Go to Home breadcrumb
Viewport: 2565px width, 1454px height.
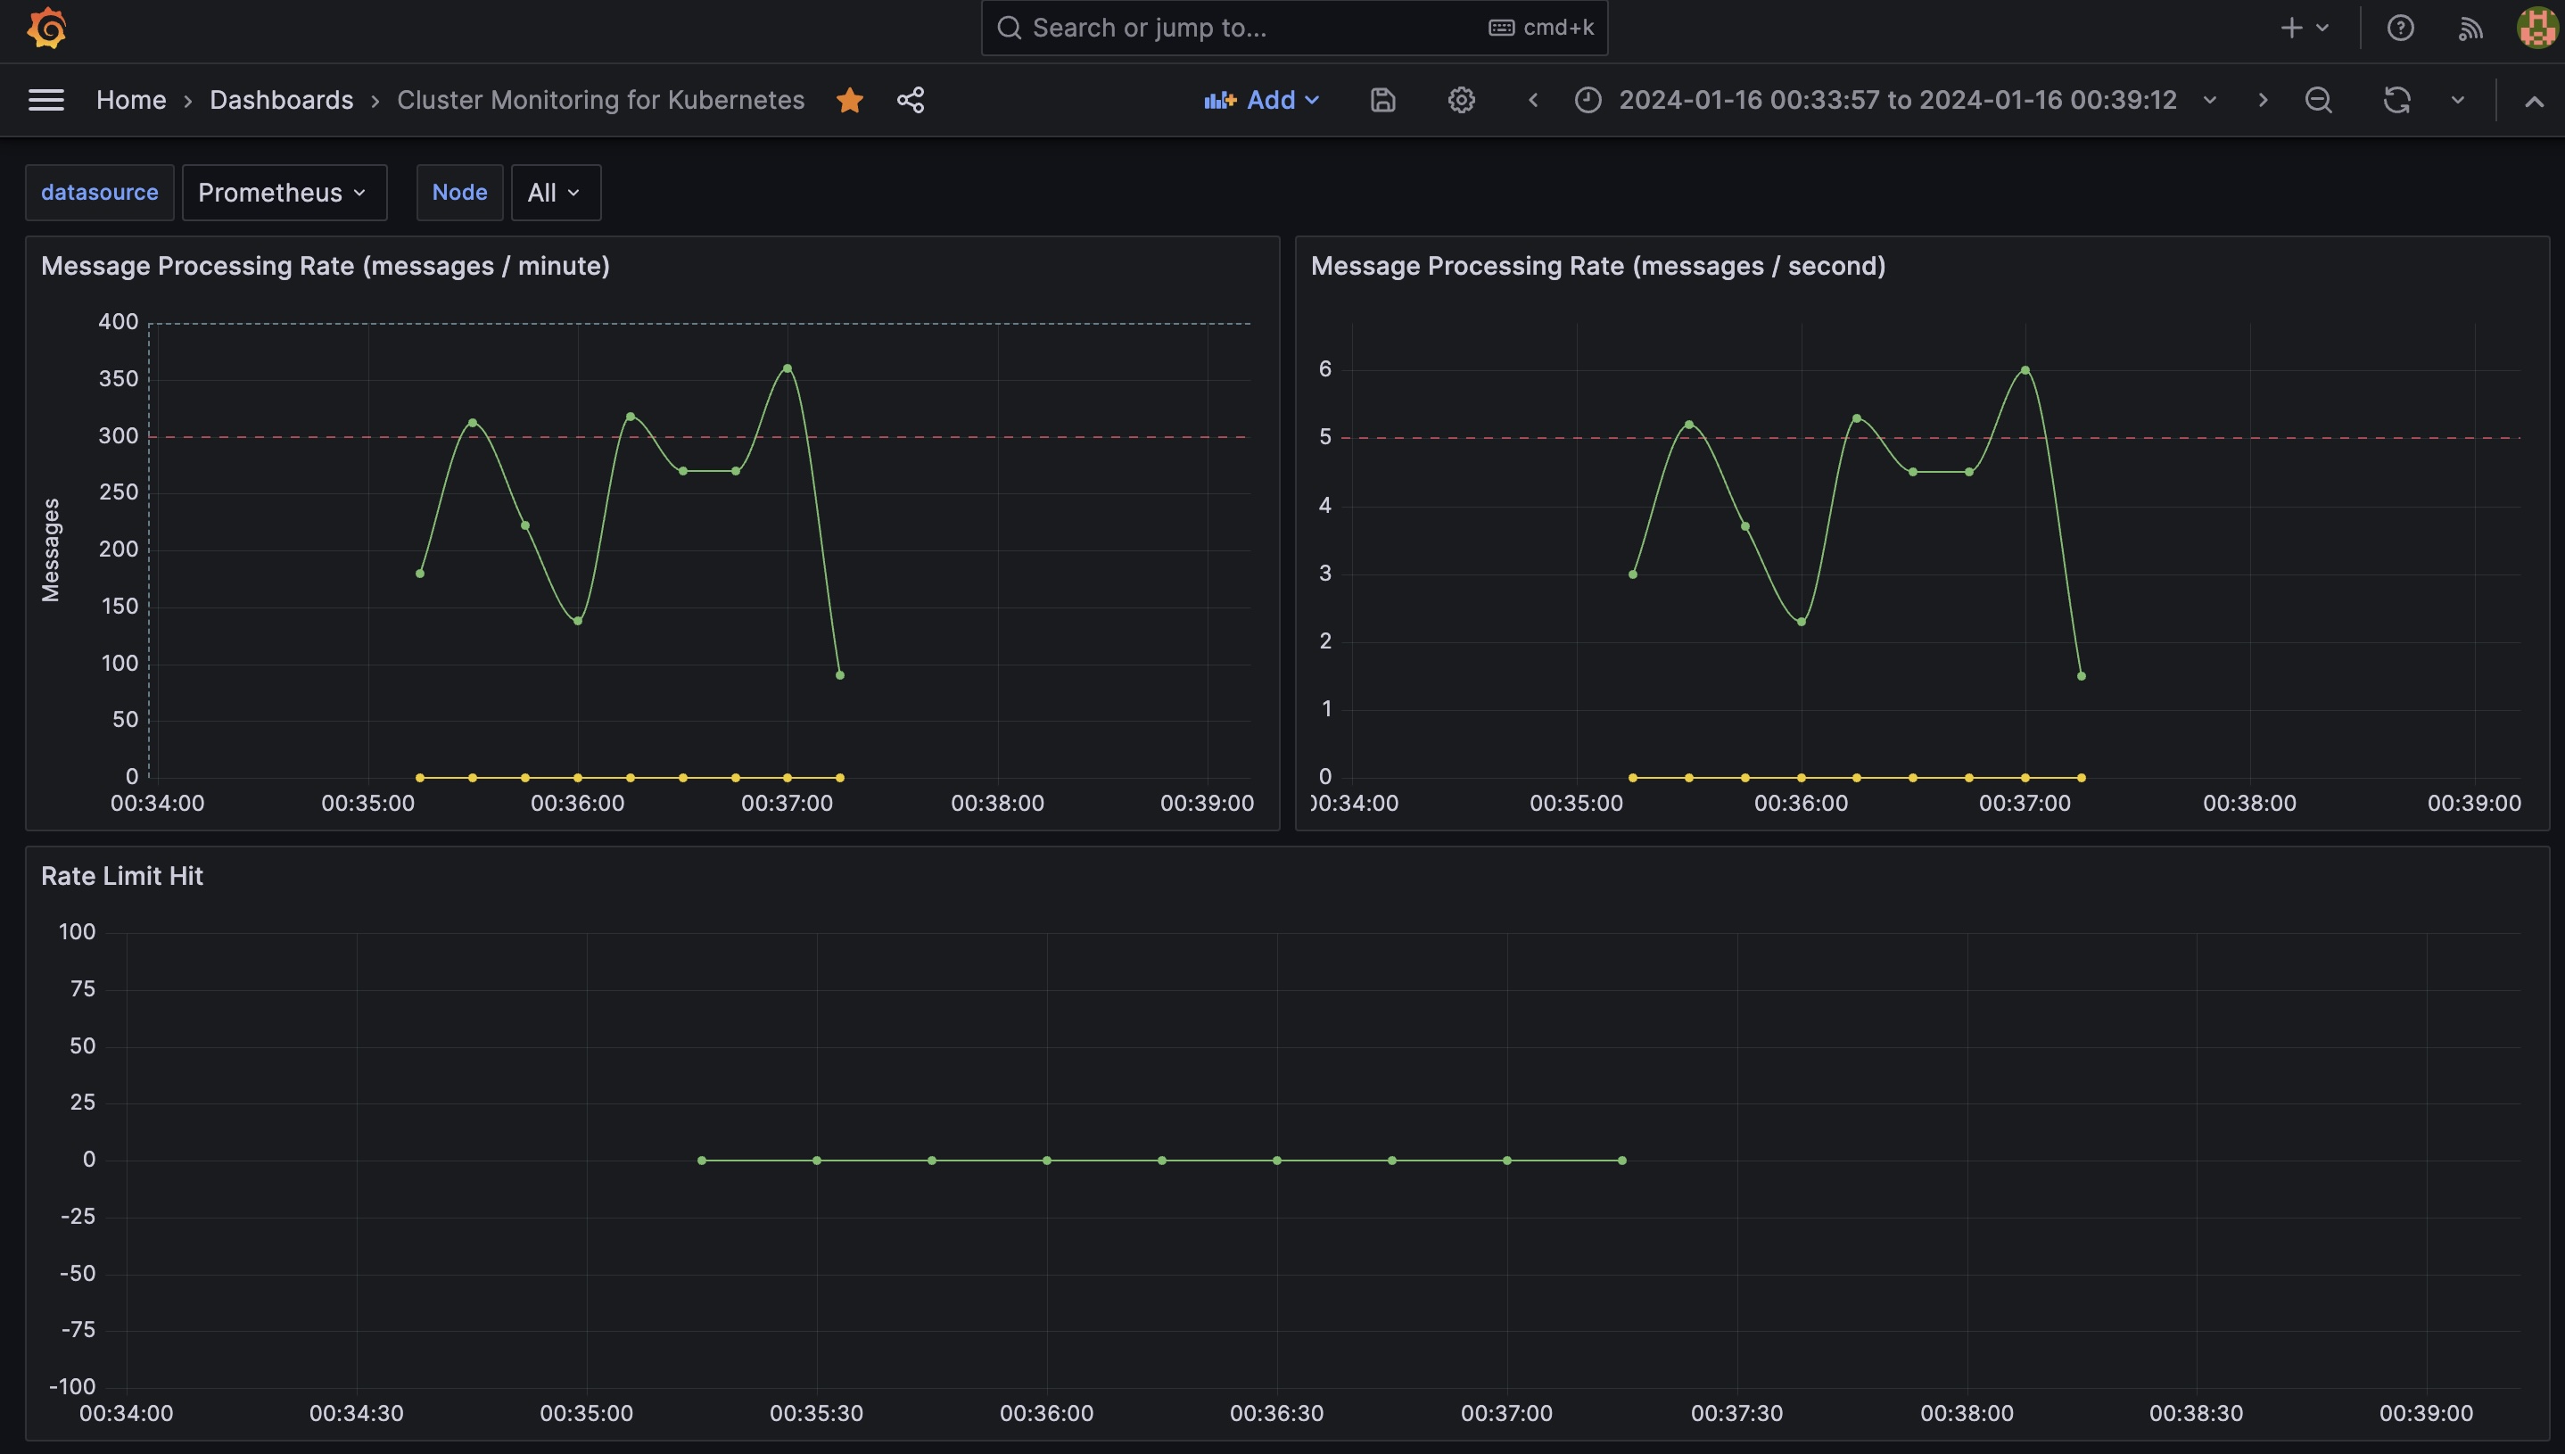(x=131, y=100)
